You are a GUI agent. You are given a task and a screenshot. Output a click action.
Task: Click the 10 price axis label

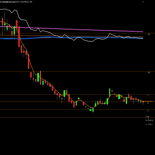click(x=148, y=73)
